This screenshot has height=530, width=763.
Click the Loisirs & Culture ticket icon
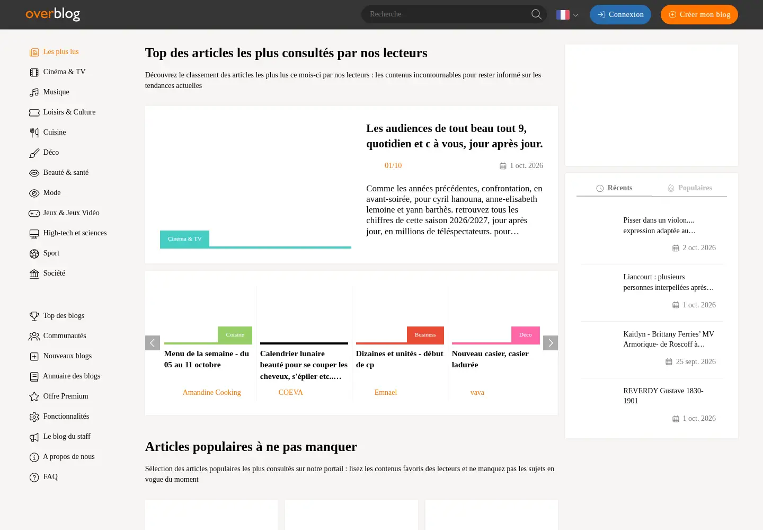click(x=34, y=112)
